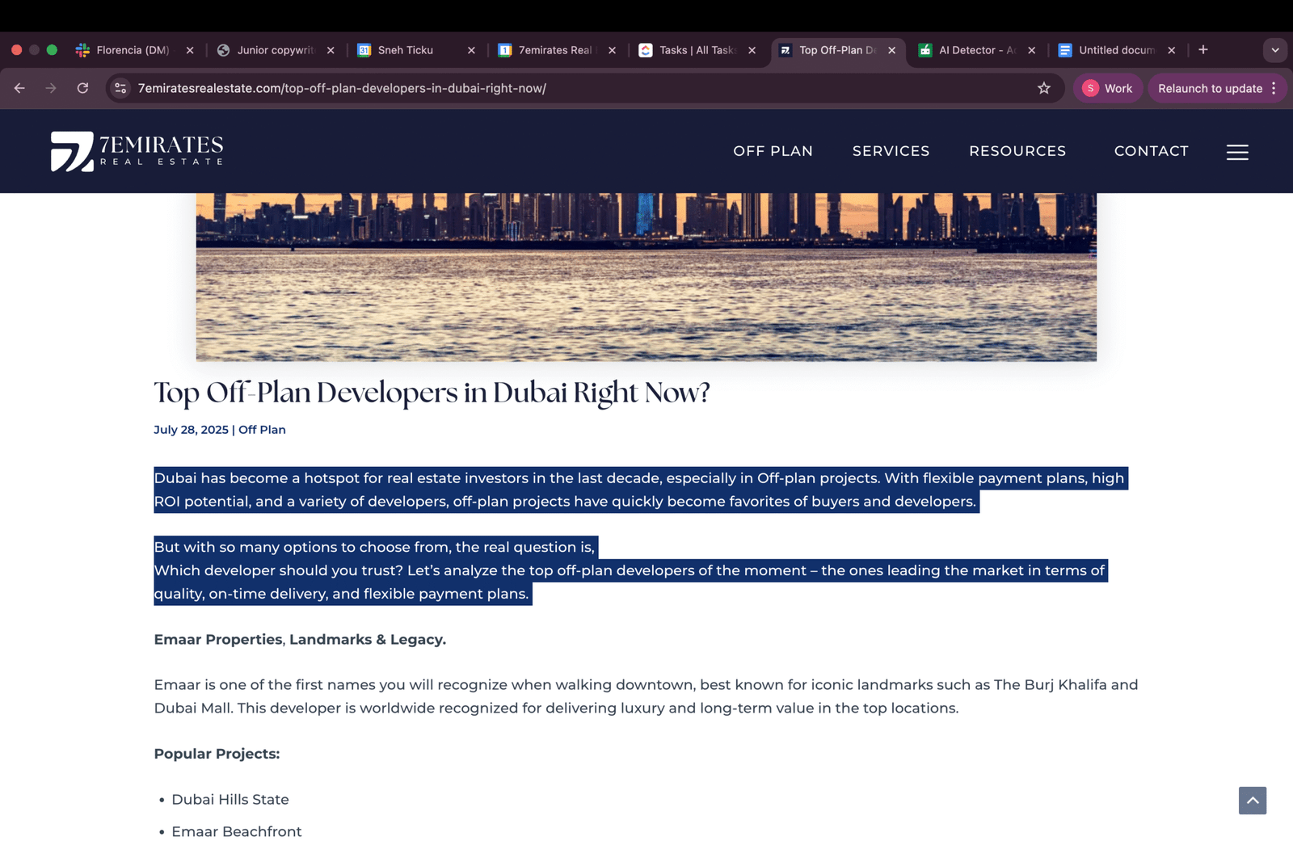
Task: Click the paragraph starting 'Emaar is one'
Action: tap(646, 696)
